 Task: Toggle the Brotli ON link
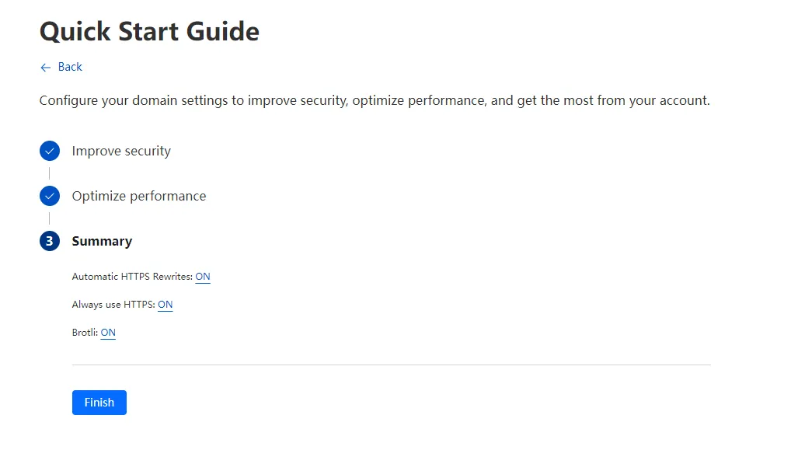pos(108,333)
